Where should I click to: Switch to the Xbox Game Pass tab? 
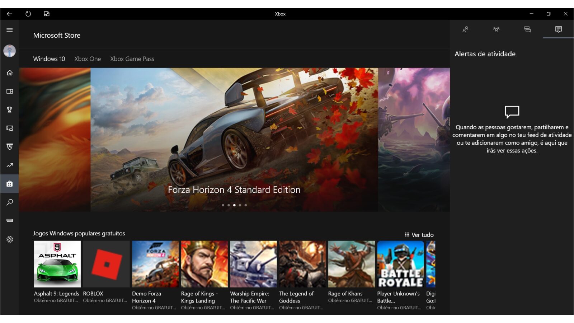click(132, 59)
